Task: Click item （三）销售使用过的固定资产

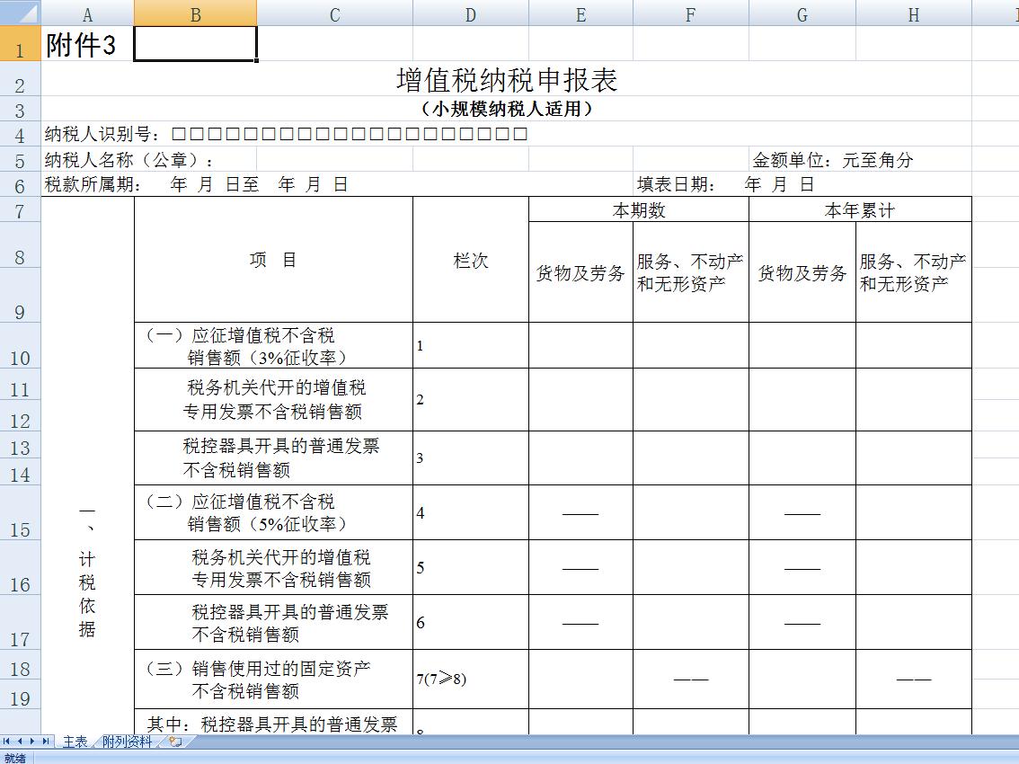Action: (x=273, y=679)
